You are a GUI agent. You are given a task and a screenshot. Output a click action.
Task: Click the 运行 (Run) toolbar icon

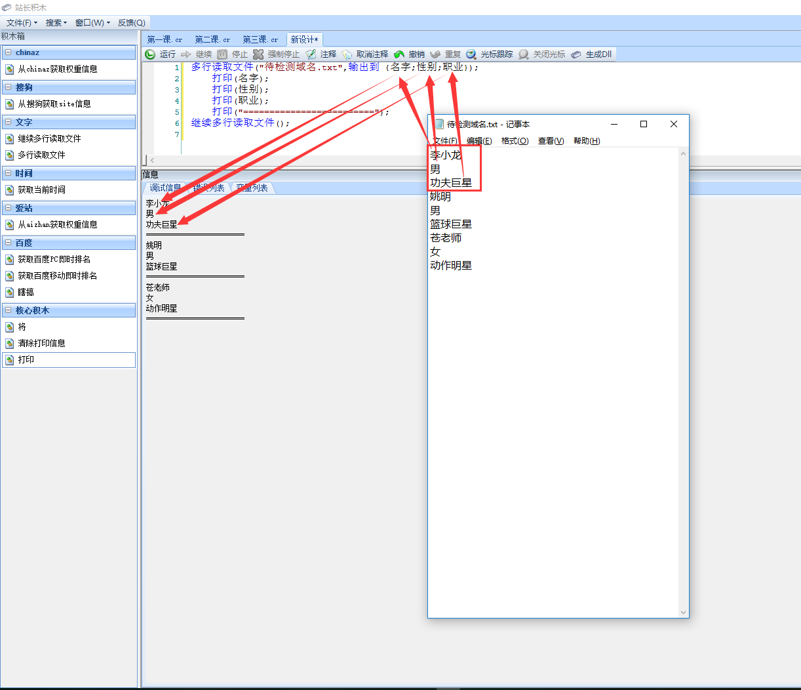pyautogui.click(x=151, y=54)
